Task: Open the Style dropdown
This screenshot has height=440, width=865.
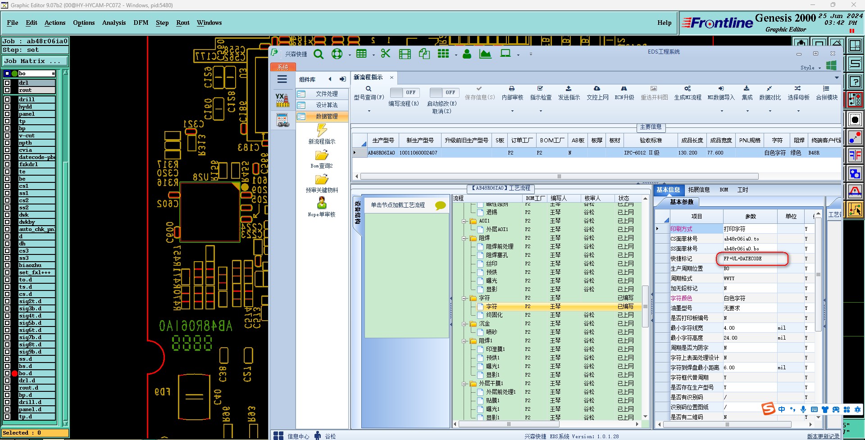Action: click(810, 68)
